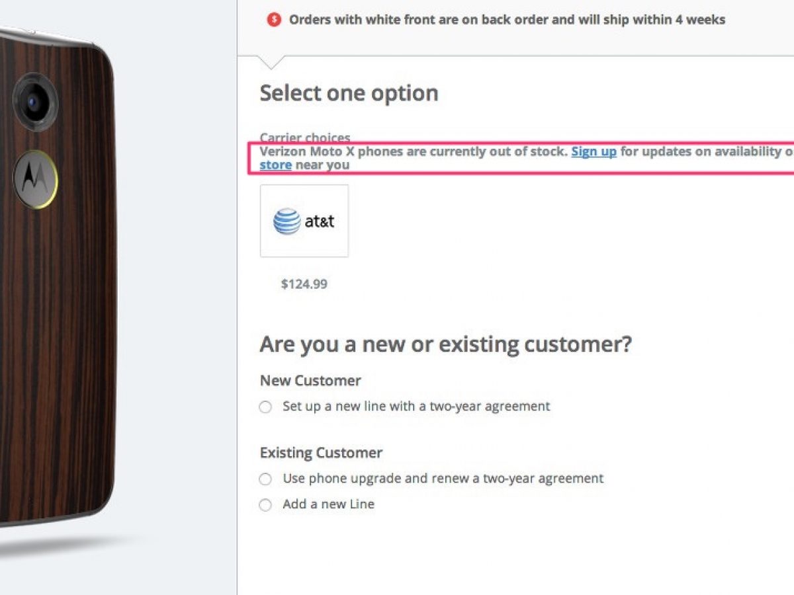Click the 'Select one option' heading
Viewport: 794px width, 595px height.
pyautogui.click(x=349, y=93)
